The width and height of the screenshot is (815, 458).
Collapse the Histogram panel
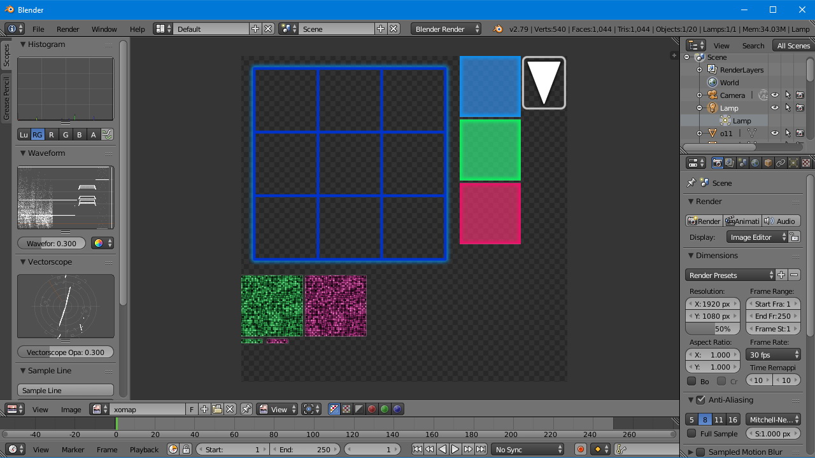tap(23, 45)
